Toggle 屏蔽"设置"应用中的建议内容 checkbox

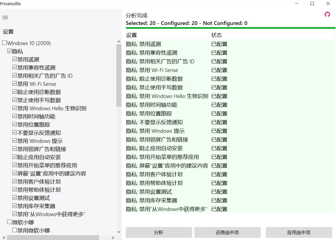point(15,173)
